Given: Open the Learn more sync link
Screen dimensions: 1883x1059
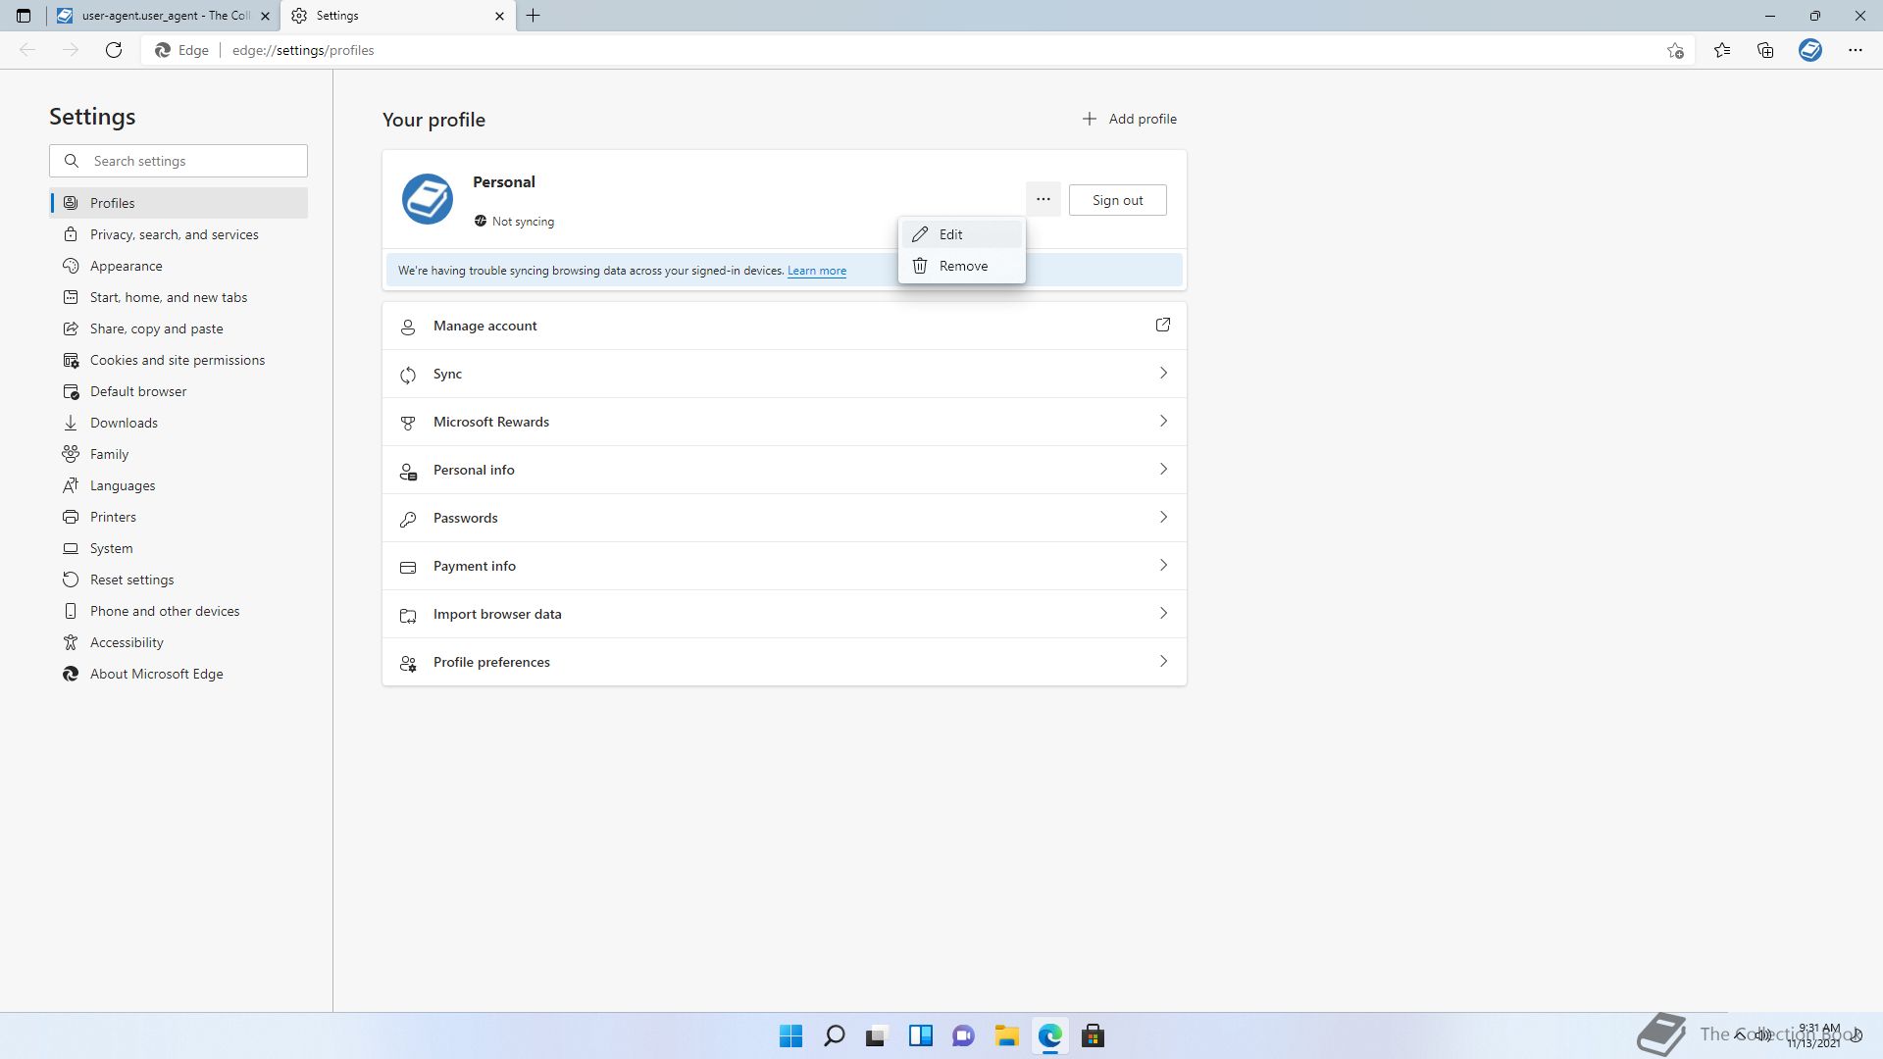Looking at the screenshot, I should 817,271.
